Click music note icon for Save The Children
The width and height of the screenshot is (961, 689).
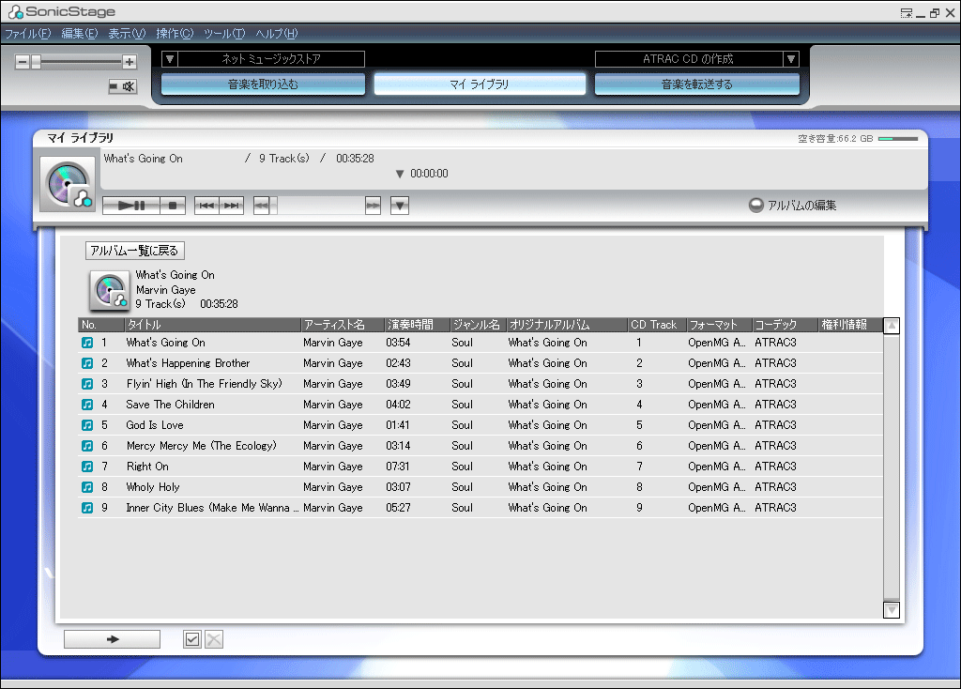pos(87,405)
